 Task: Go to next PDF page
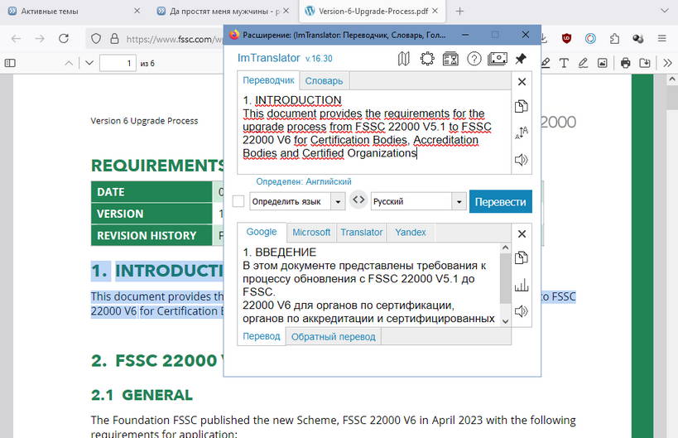(x=89, y=63)
